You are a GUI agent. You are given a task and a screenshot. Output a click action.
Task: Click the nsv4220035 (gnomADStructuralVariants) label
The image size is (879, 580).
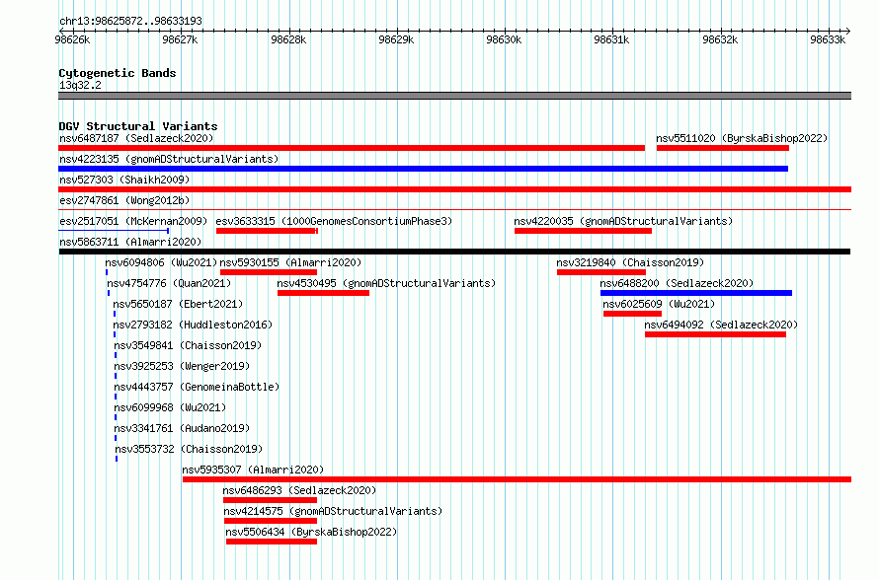tap(623, 221)
